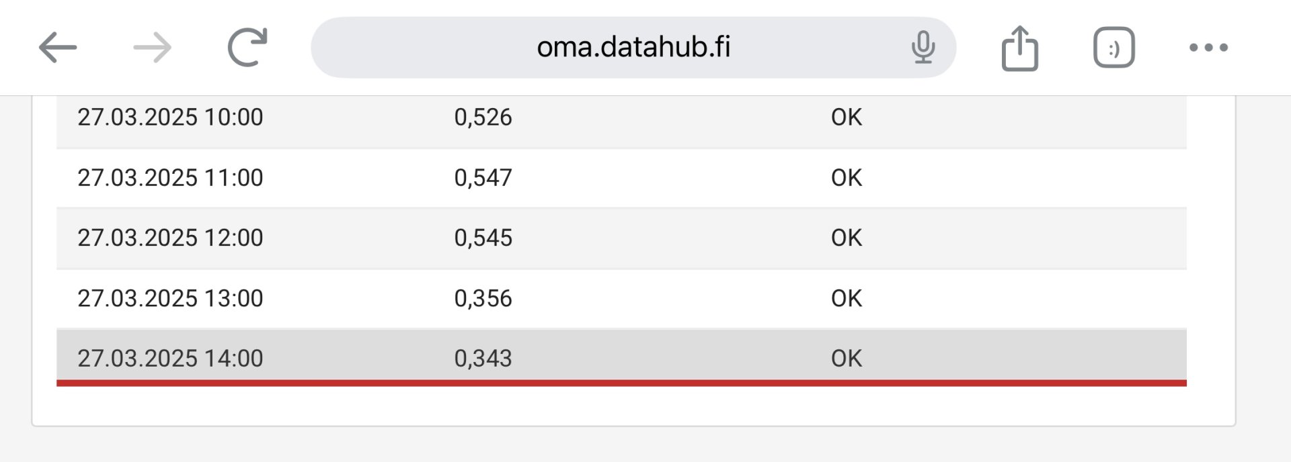This screenshot has width=1291, height=462.
Task: Click the OK status in the 14:00 row
Action: [x=846, y=359]
